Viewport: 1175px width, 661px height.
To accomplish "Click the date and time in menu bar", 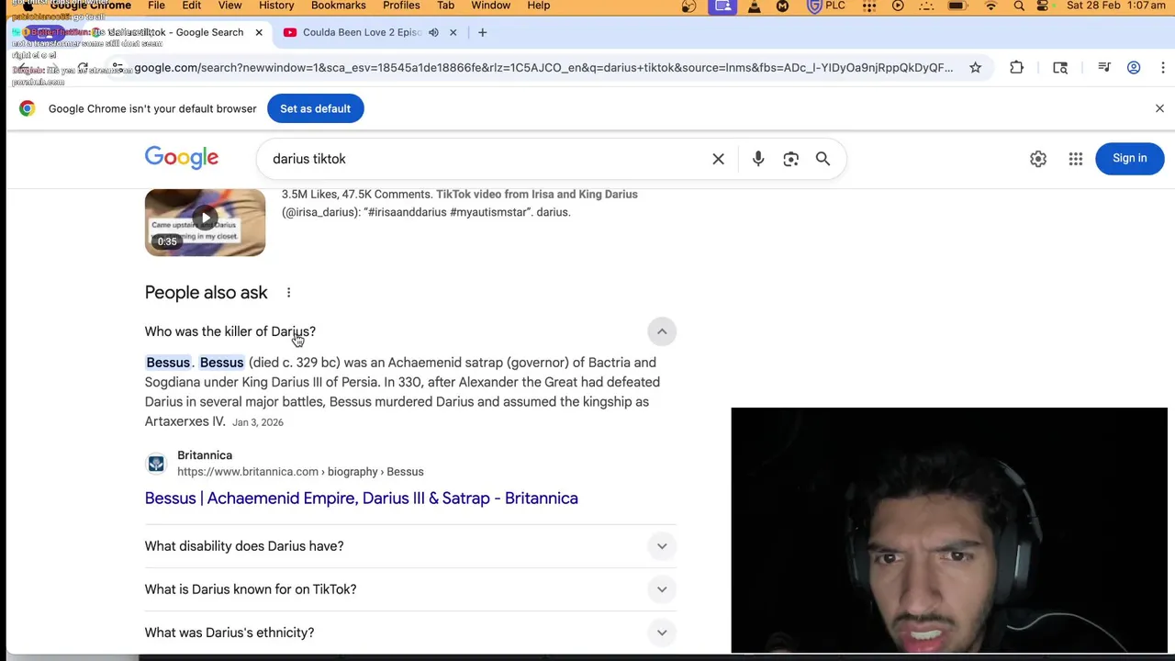I will click(x=1116, y=6).
